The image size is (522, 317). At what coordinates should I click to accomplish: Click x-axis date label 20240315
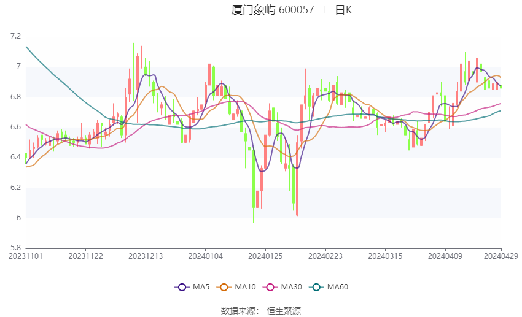[385, 256]
